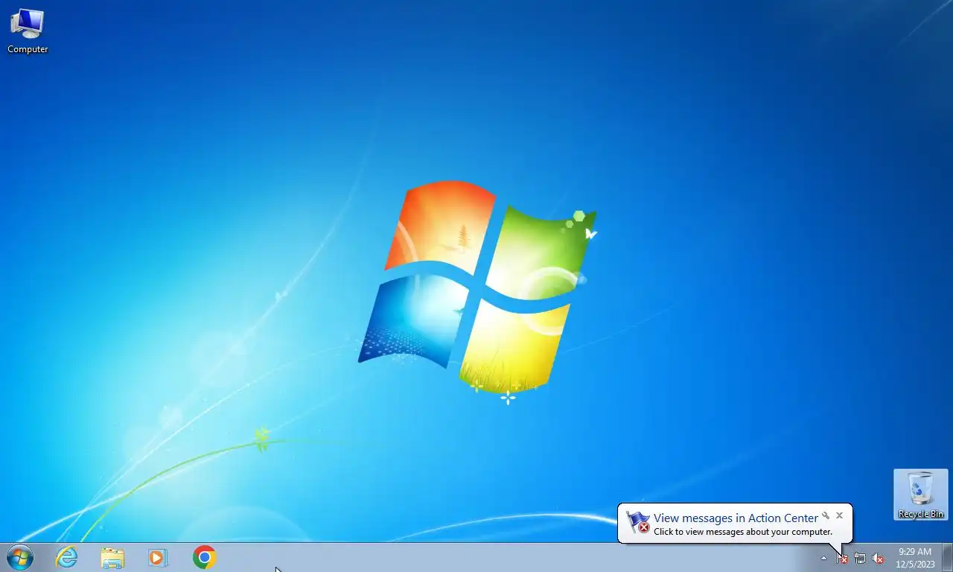Open the network status tray icon
This screenshot has height=572, width=953.
click(x=860, y=558)
